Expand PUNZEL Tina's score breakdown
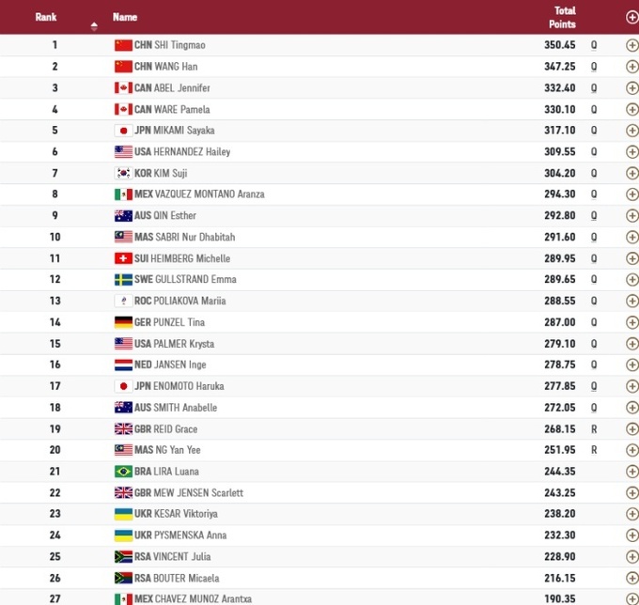 point(631,322)
